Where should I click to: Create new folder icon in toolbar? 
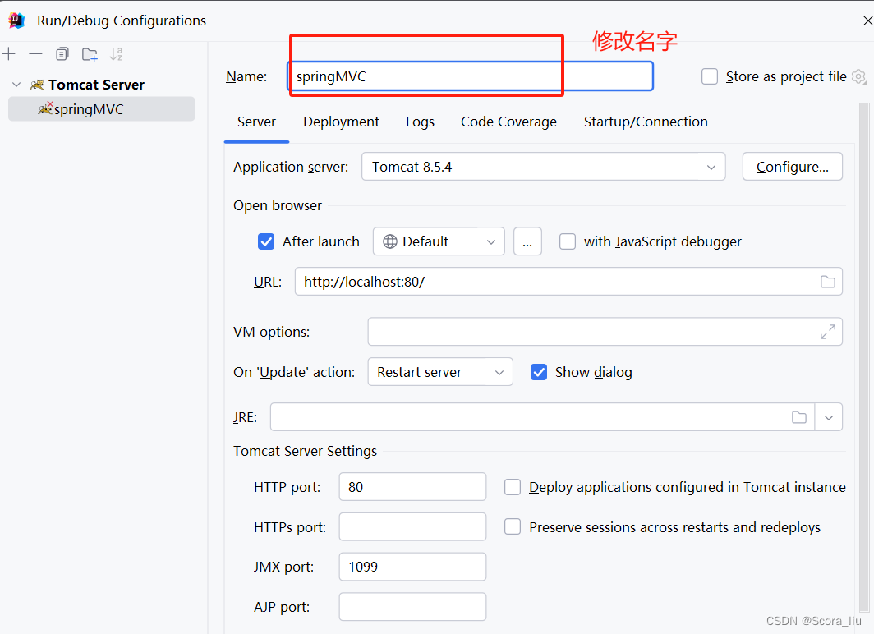tap(90, 54)
